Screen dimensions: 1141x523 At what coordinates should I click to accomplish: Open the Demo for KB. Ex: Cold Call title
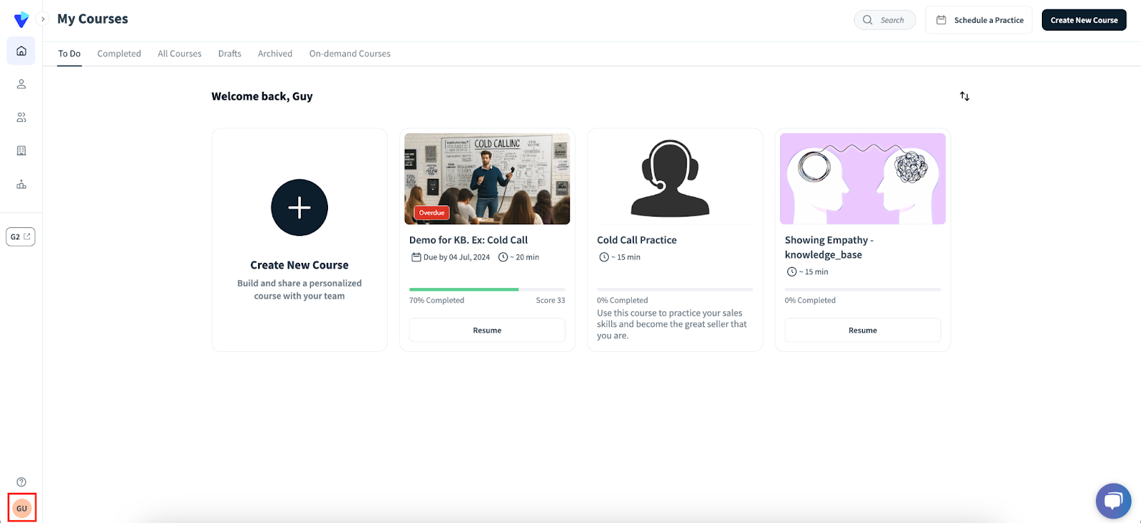pyautogui.click(x=469, y=240)
